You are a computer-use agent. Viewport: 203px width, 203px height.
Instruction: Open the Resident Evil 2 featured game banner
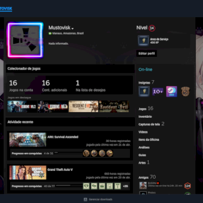click(22, 107)
